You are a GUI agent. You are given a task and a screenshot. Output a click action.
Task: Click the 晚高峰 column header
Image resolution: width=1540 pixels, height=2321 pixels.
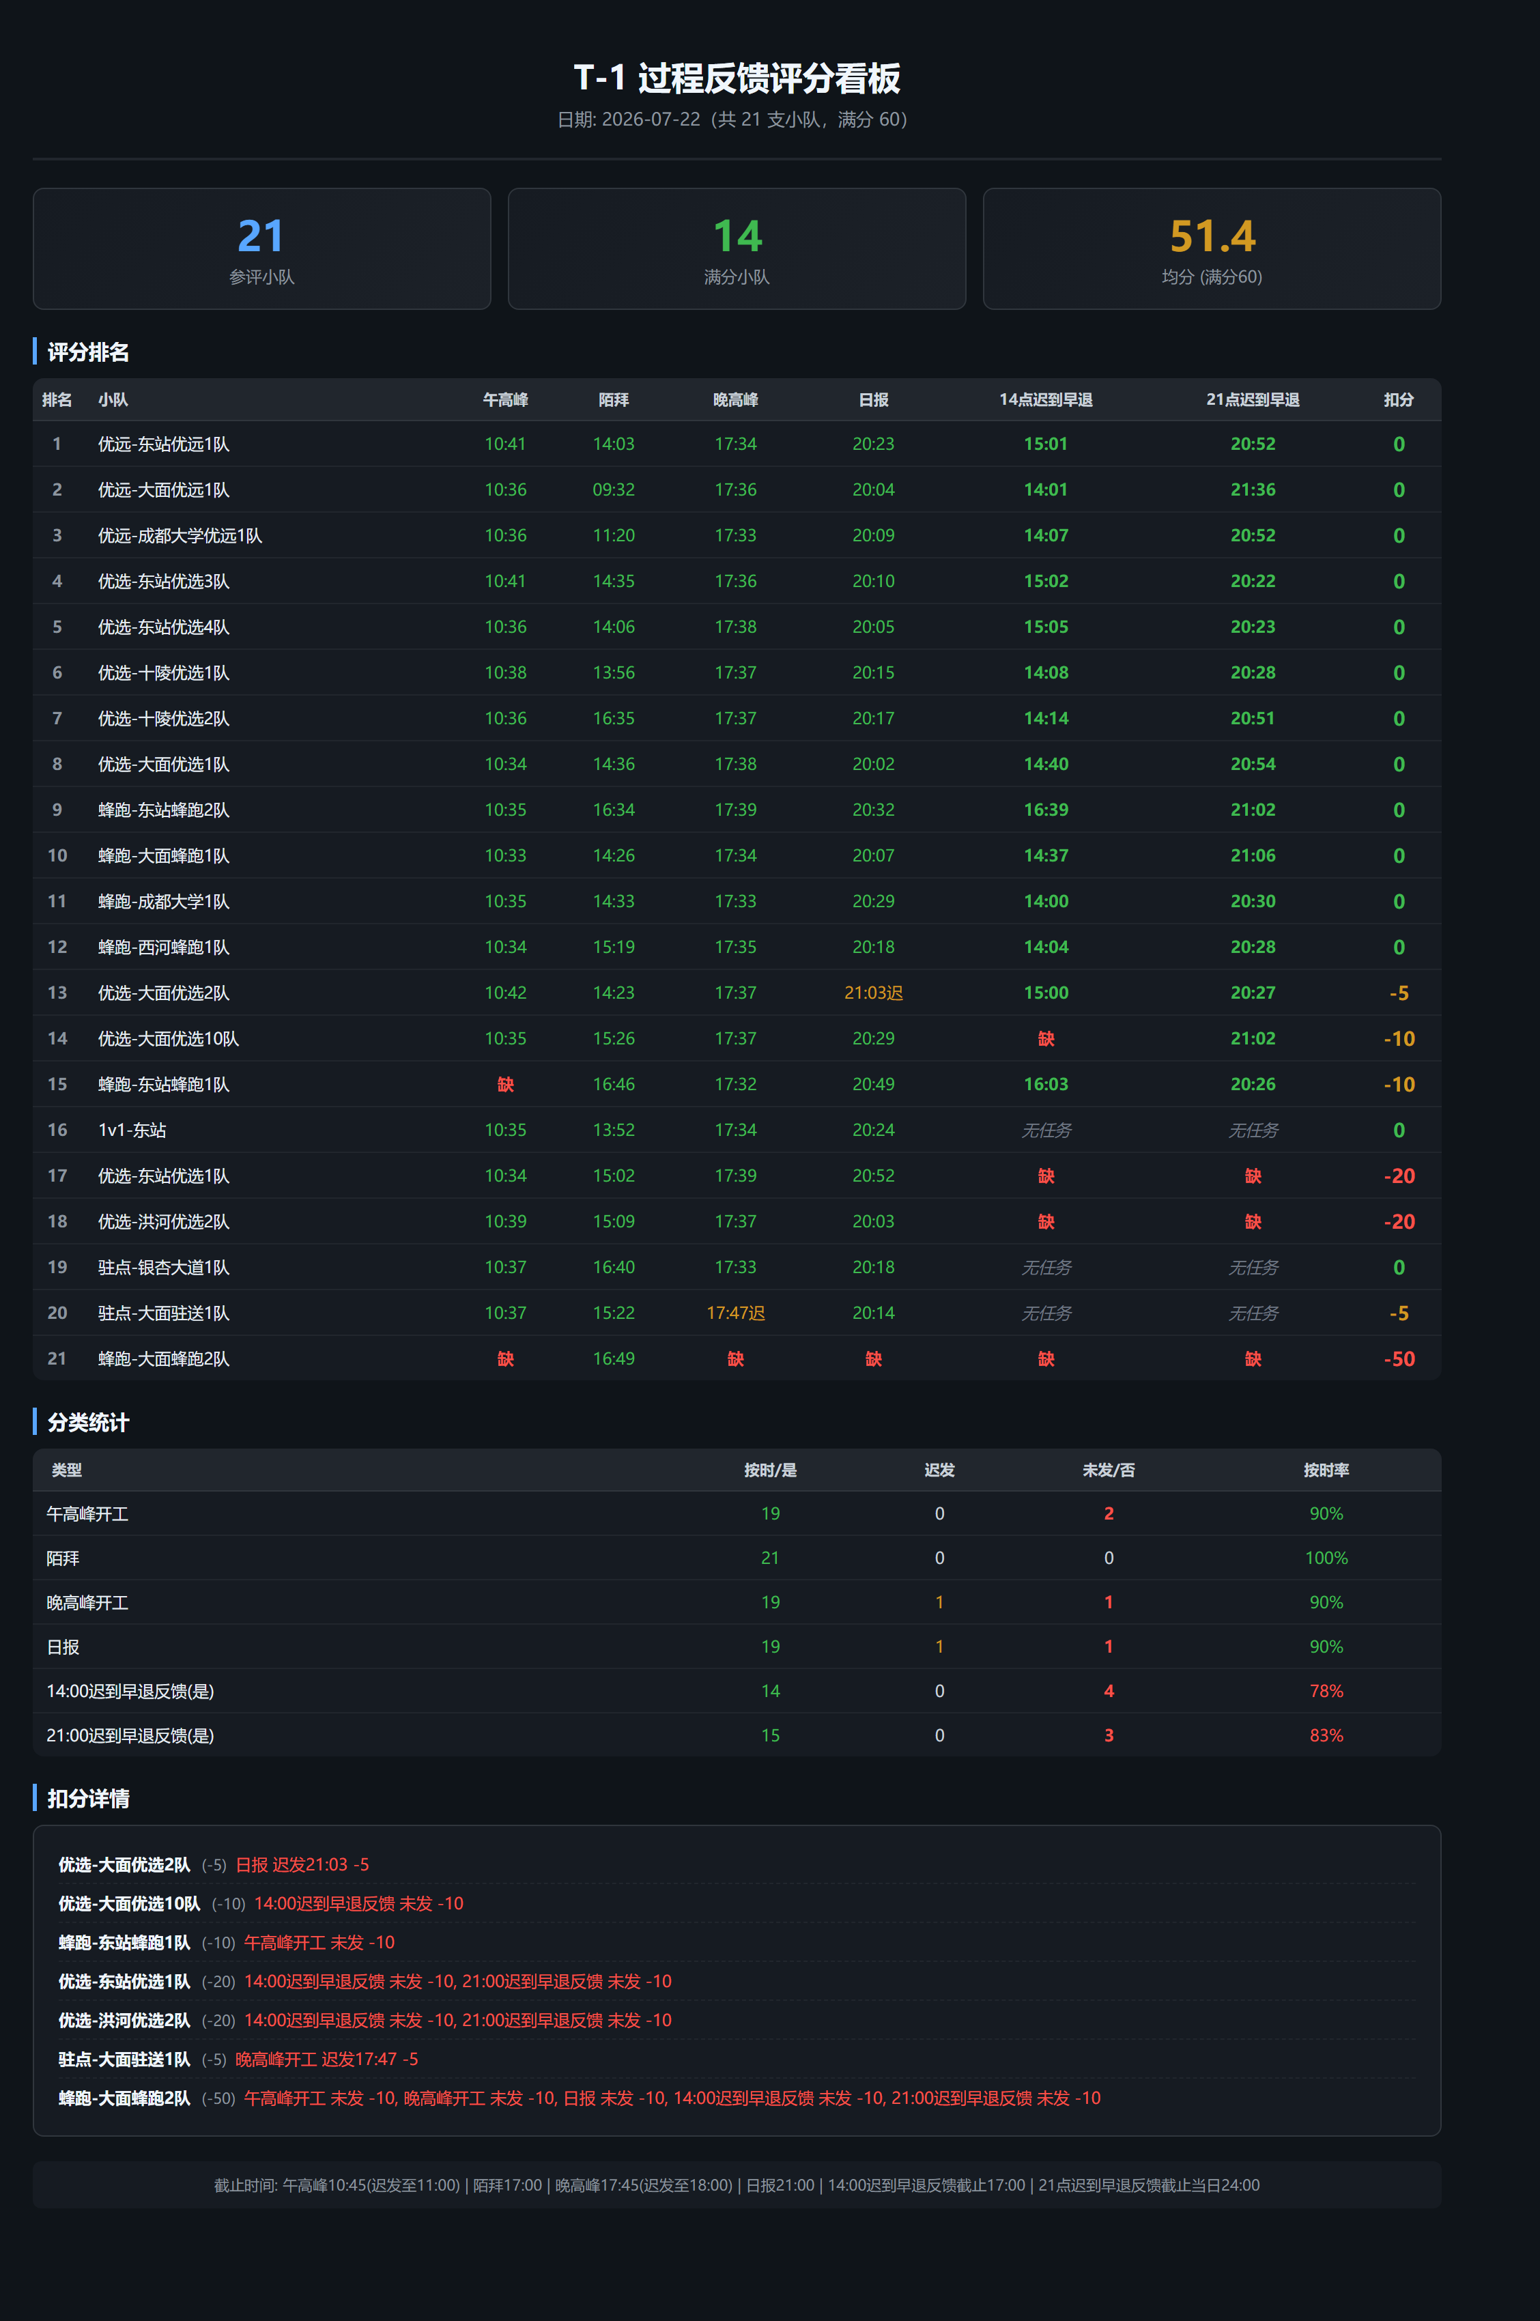click(736, 400)
